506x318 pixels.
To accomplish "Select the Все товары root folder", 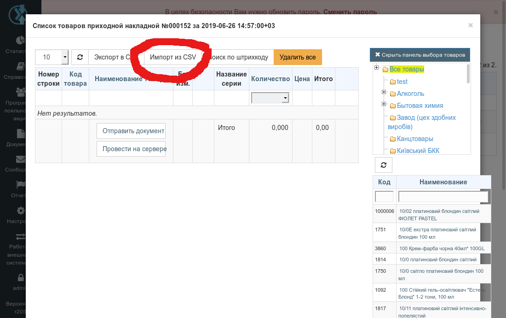I will [406, 69].
